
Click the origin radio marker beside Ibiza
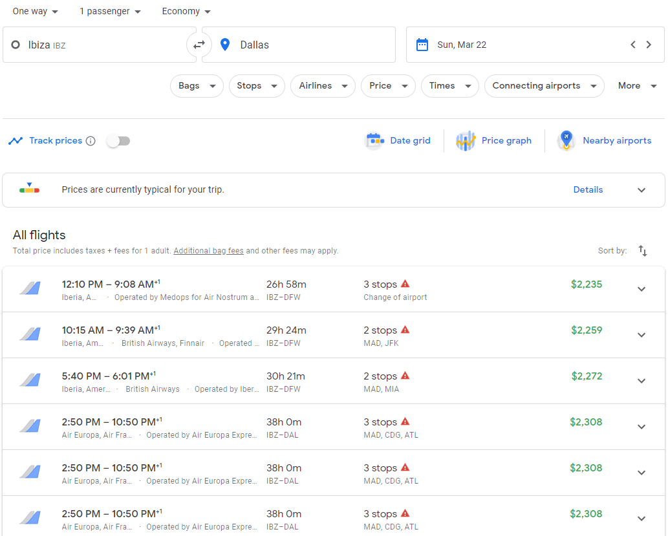(15, 45)
